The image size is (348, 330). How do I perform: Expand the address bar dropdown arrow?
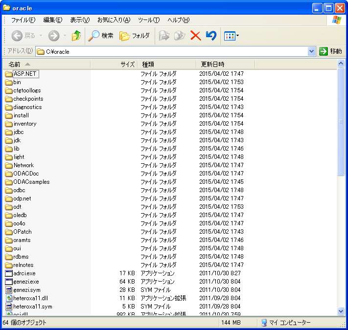(312, 51)
